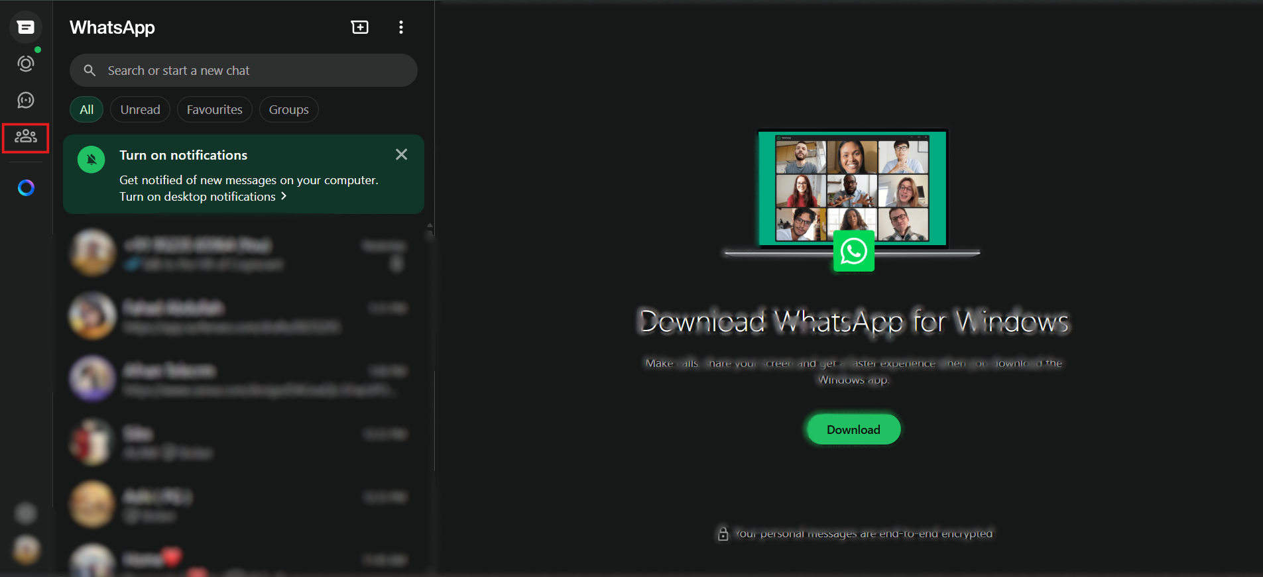Open the Chats icon in the sidebar
Screen dimensions: 1263x577
click(26, 27)
